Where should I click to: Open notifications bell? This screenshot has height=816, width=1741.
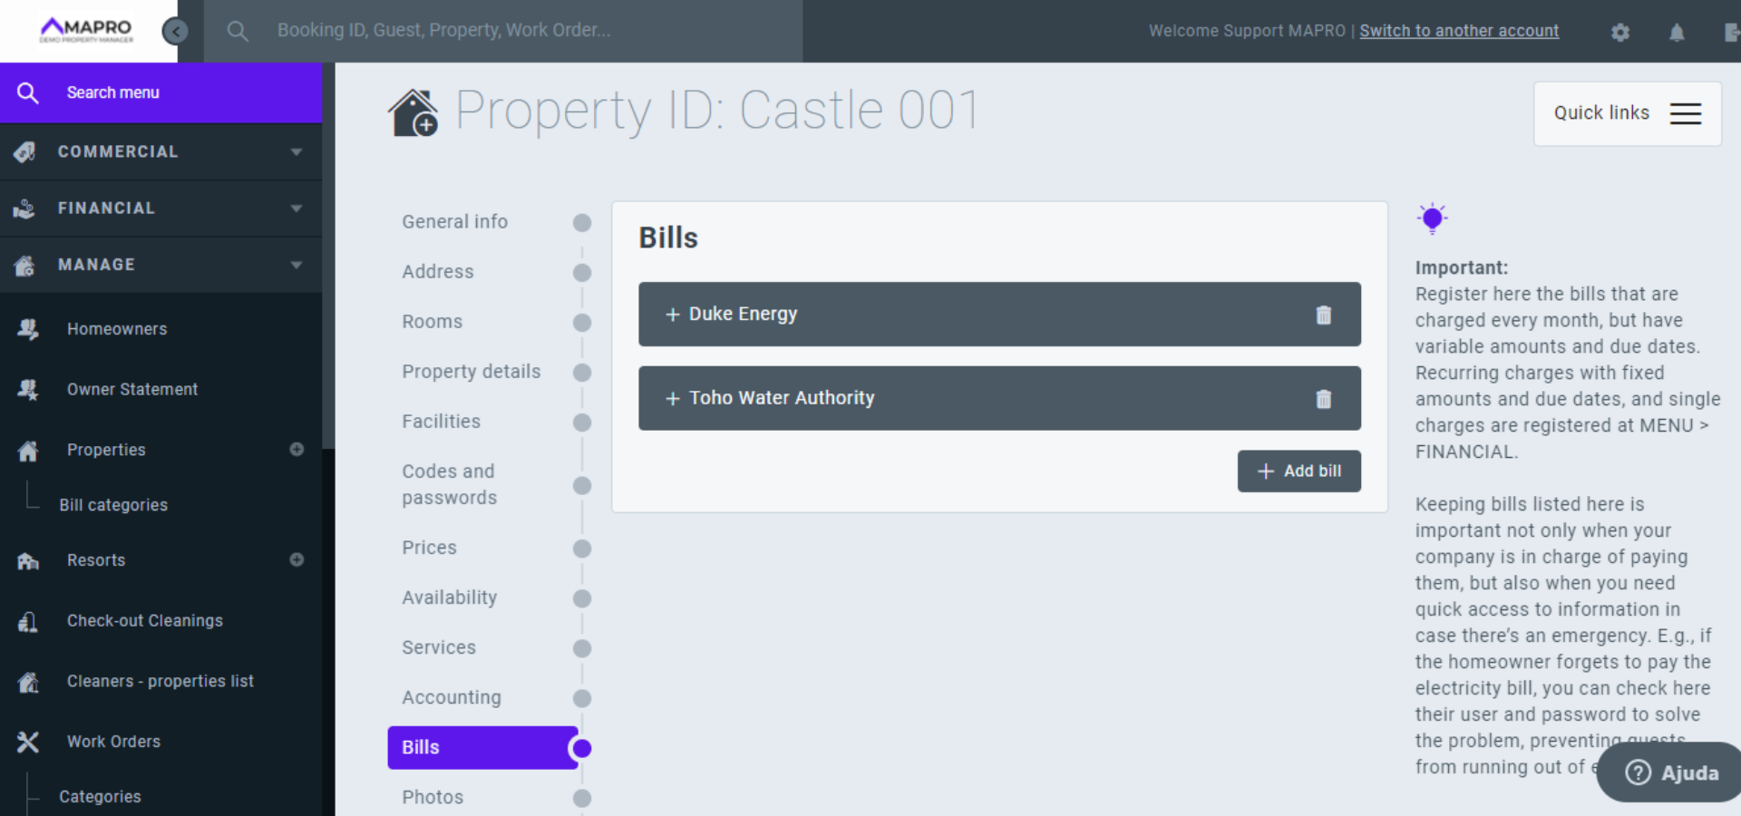(1677, 33)
